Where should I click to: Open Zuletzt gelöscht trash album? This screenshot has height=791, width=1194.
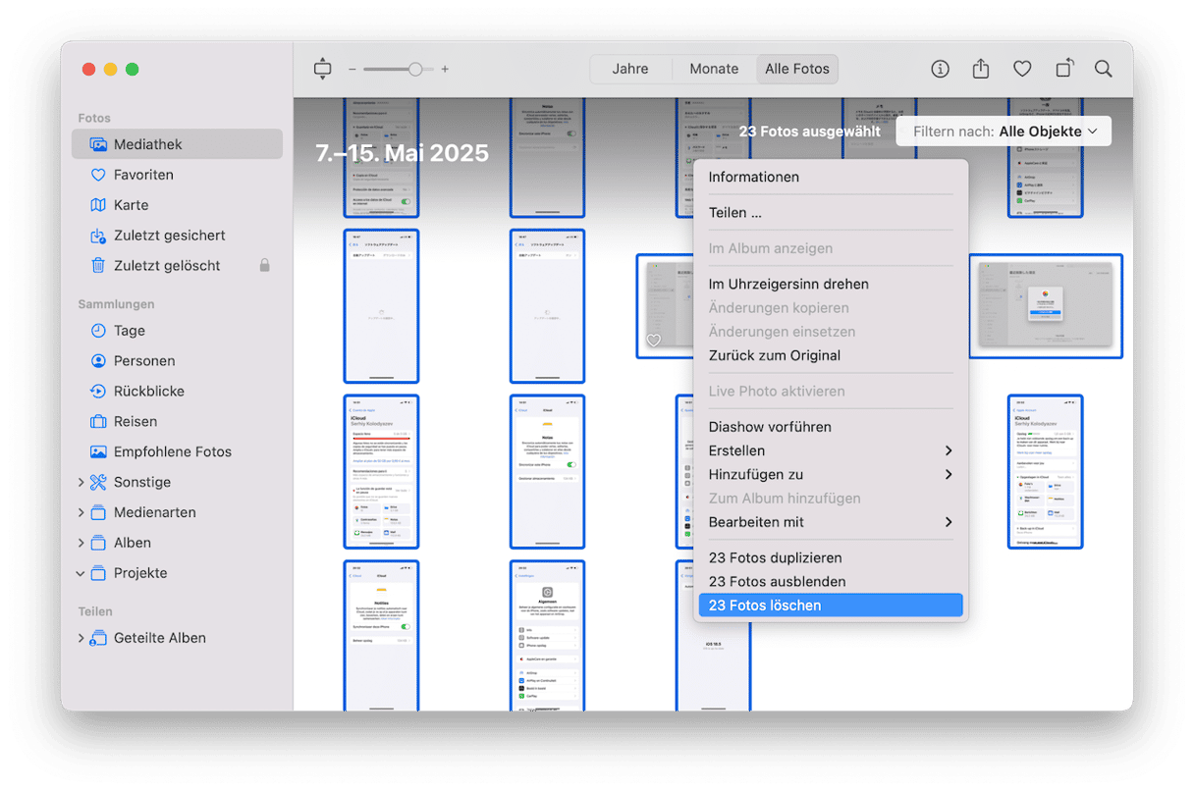(167, 266)
